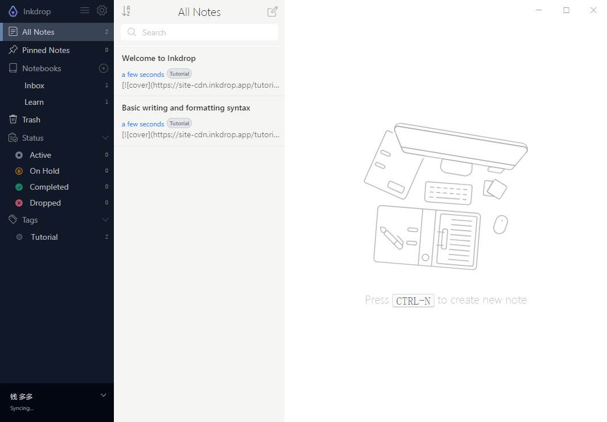
Task: Click the Pinned Notes pin icon
Action: coord(13,50)
